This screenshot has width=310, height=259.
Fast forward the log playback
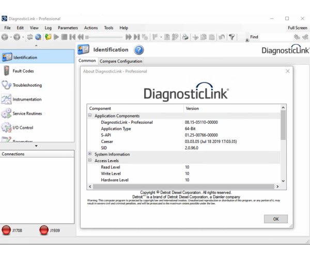(129, 37)
